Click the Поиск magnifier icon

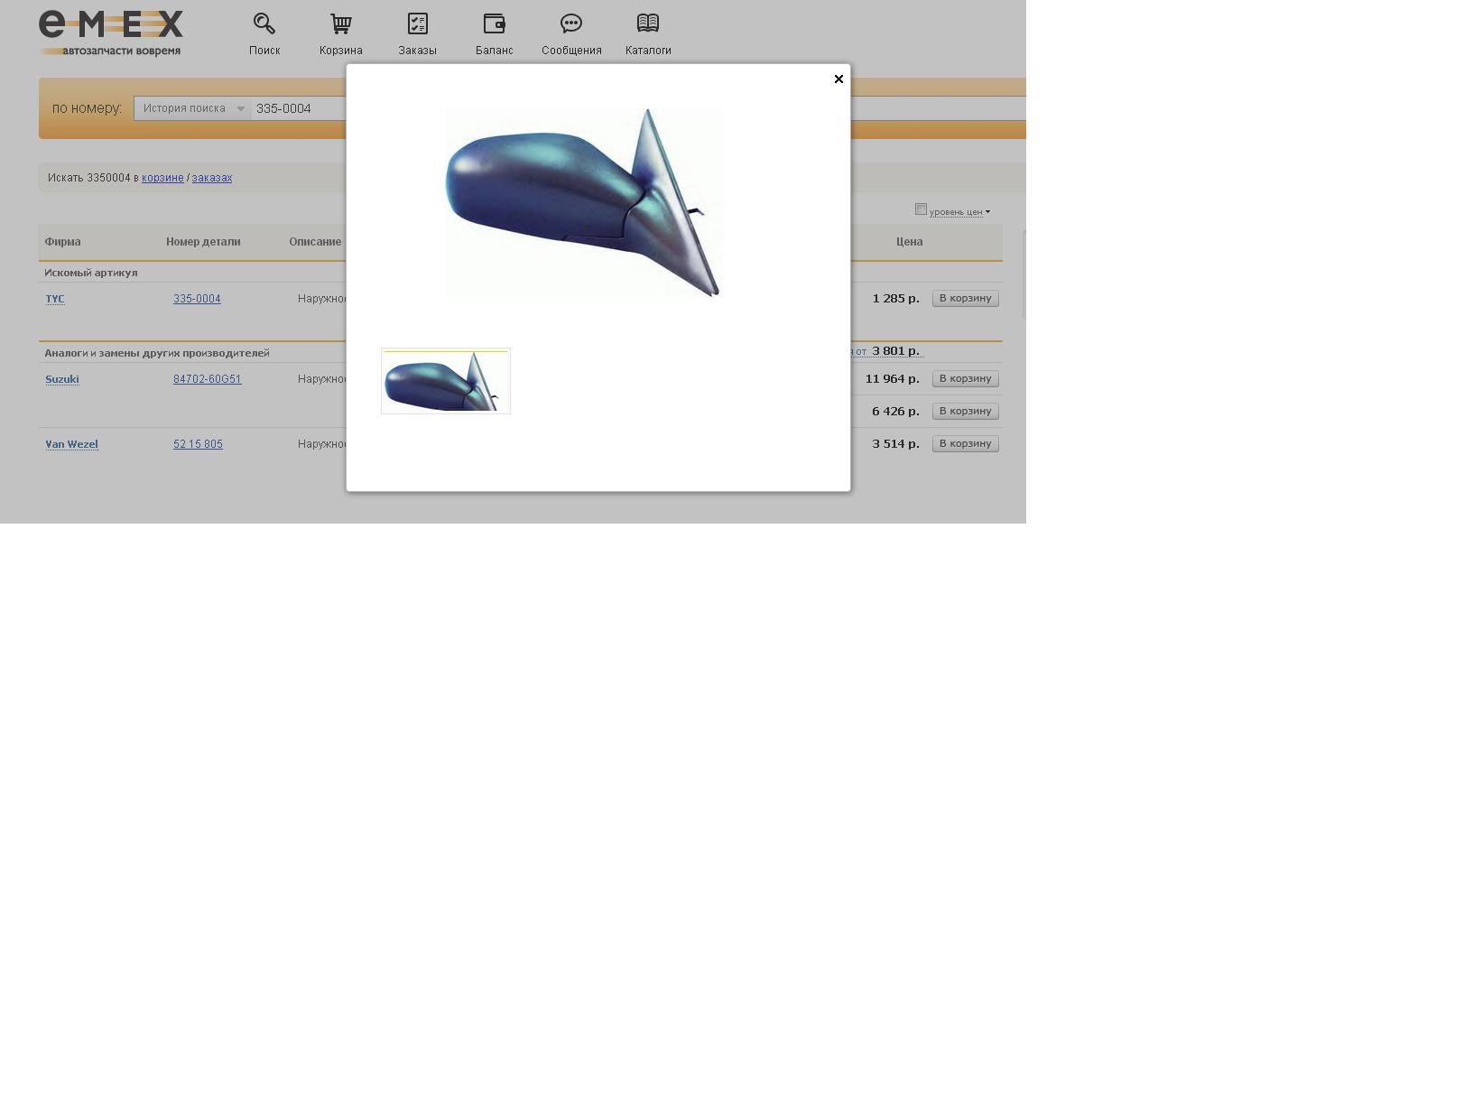(264, 23)
